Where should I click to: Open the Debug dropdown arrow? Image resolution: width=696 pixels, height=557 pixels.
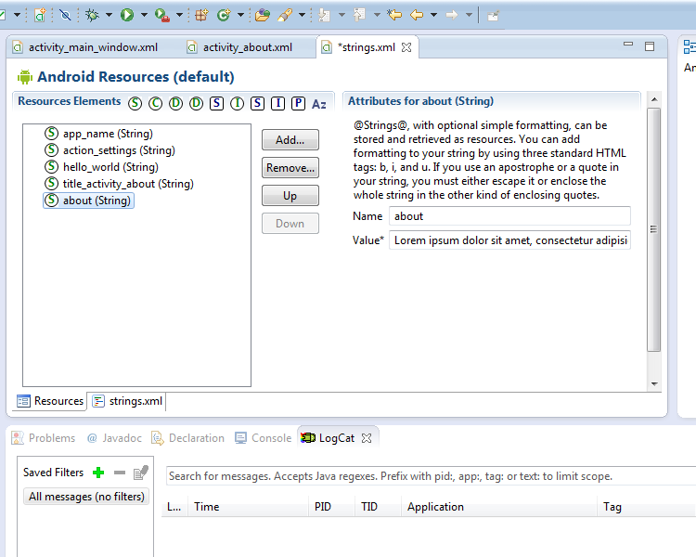(109, 15)
